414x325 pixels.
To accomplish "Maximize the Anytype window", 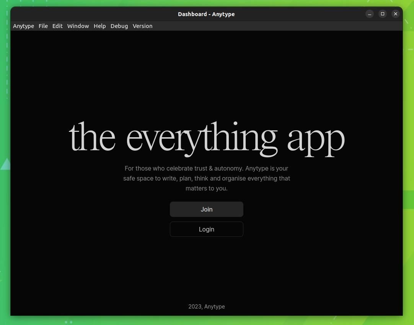I will [x=383, y=14].
